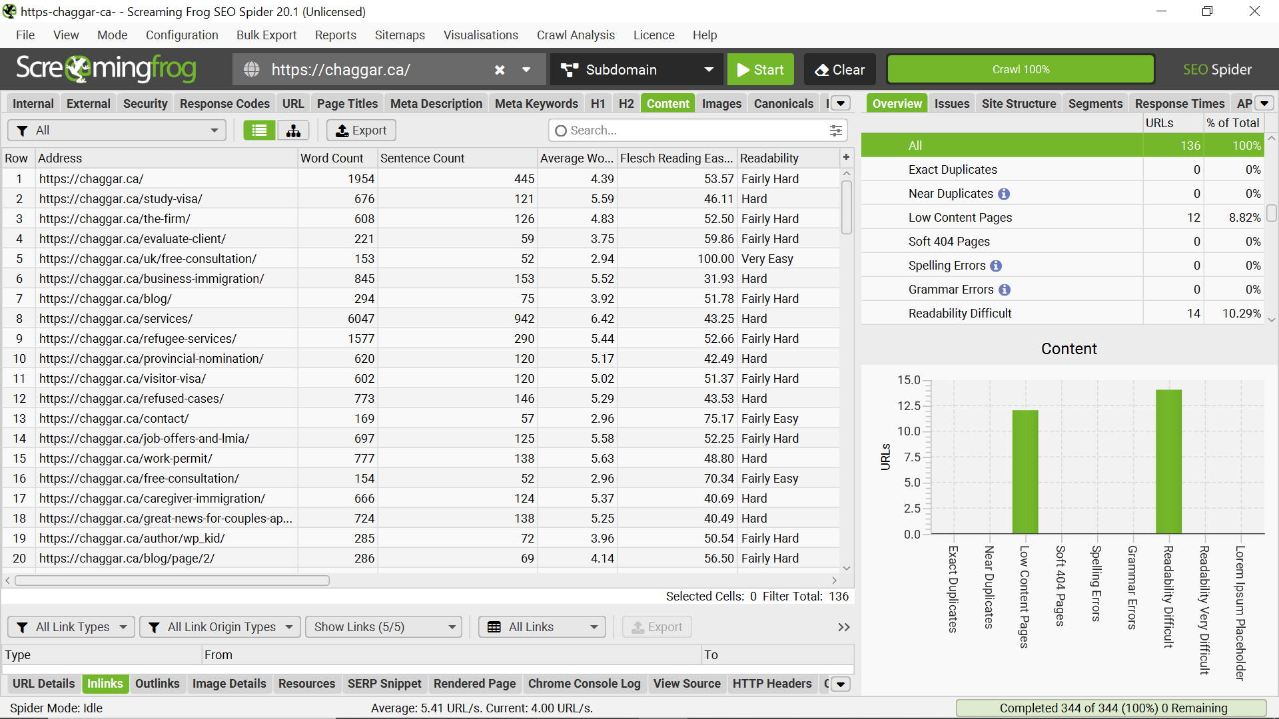The height and width of the screenshot is (719, 1279).
Task: Switch to list view
Action: click(259, 130)
